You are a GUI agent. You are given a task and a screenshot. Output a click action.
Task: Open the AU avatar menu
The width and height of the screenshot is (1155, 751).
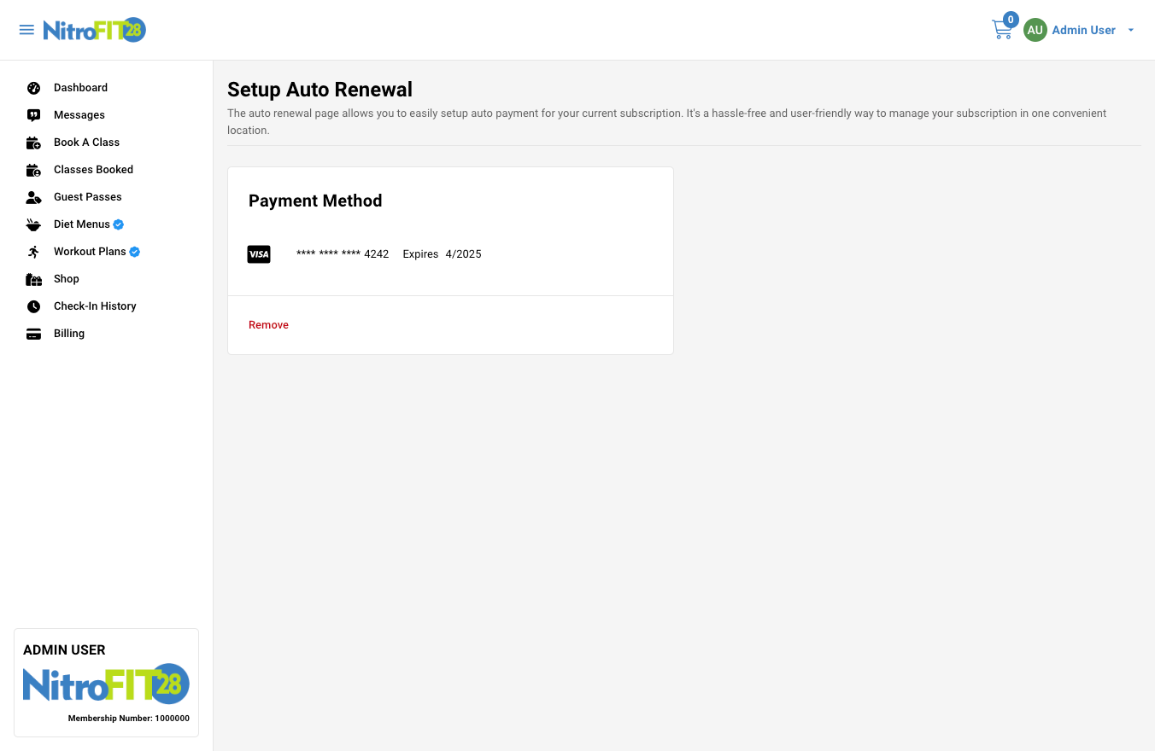(x=1035, y=30)
